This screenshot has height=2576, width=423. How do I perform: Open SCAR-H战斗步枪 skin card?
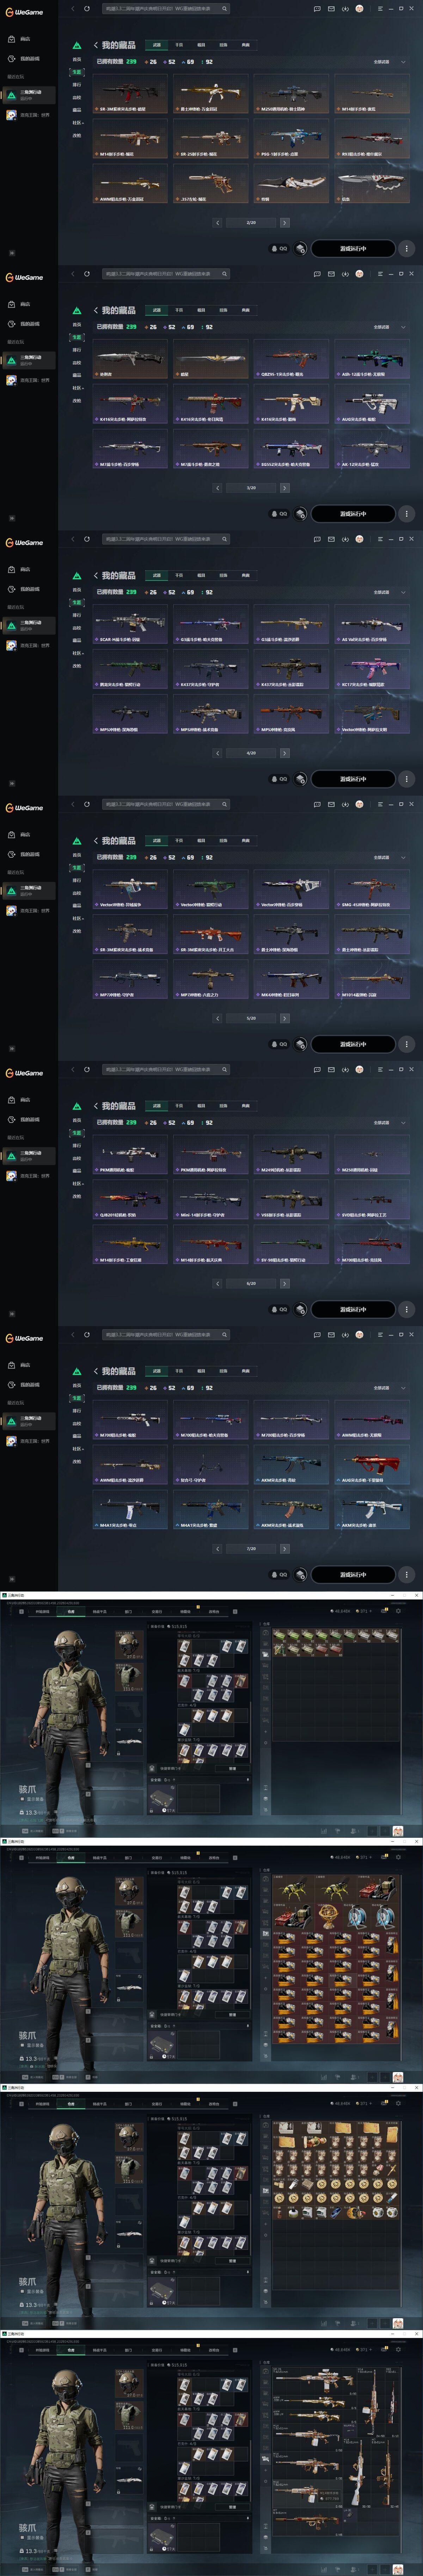pos(130,624)
